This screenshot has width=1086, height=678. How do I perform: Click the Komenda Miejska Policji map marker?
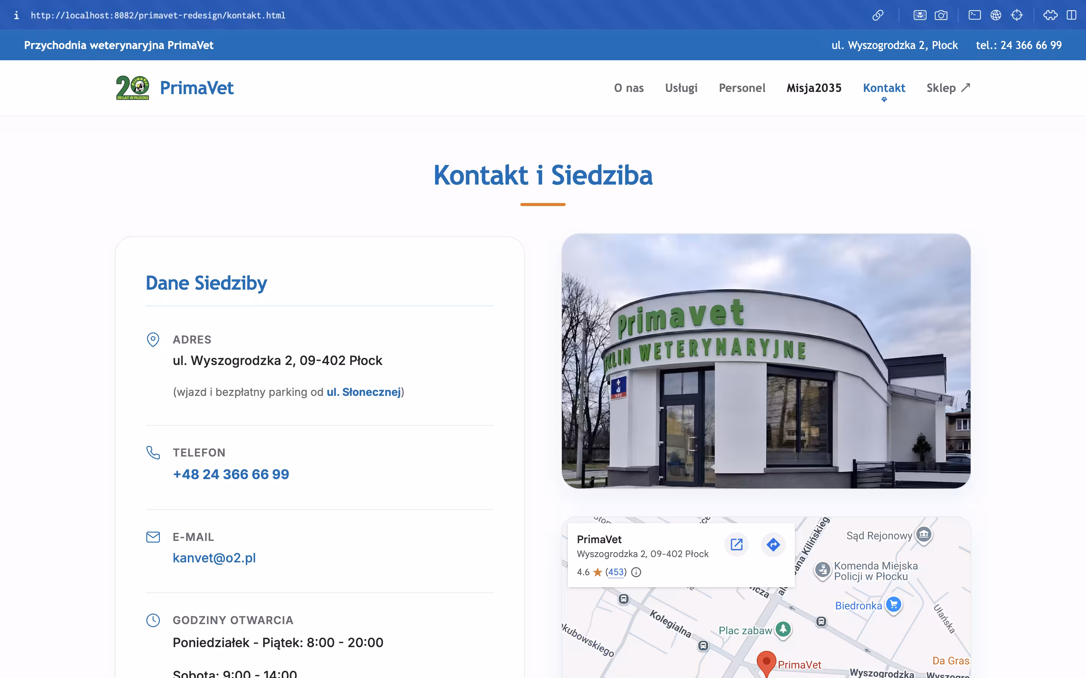tap(822, 570)
